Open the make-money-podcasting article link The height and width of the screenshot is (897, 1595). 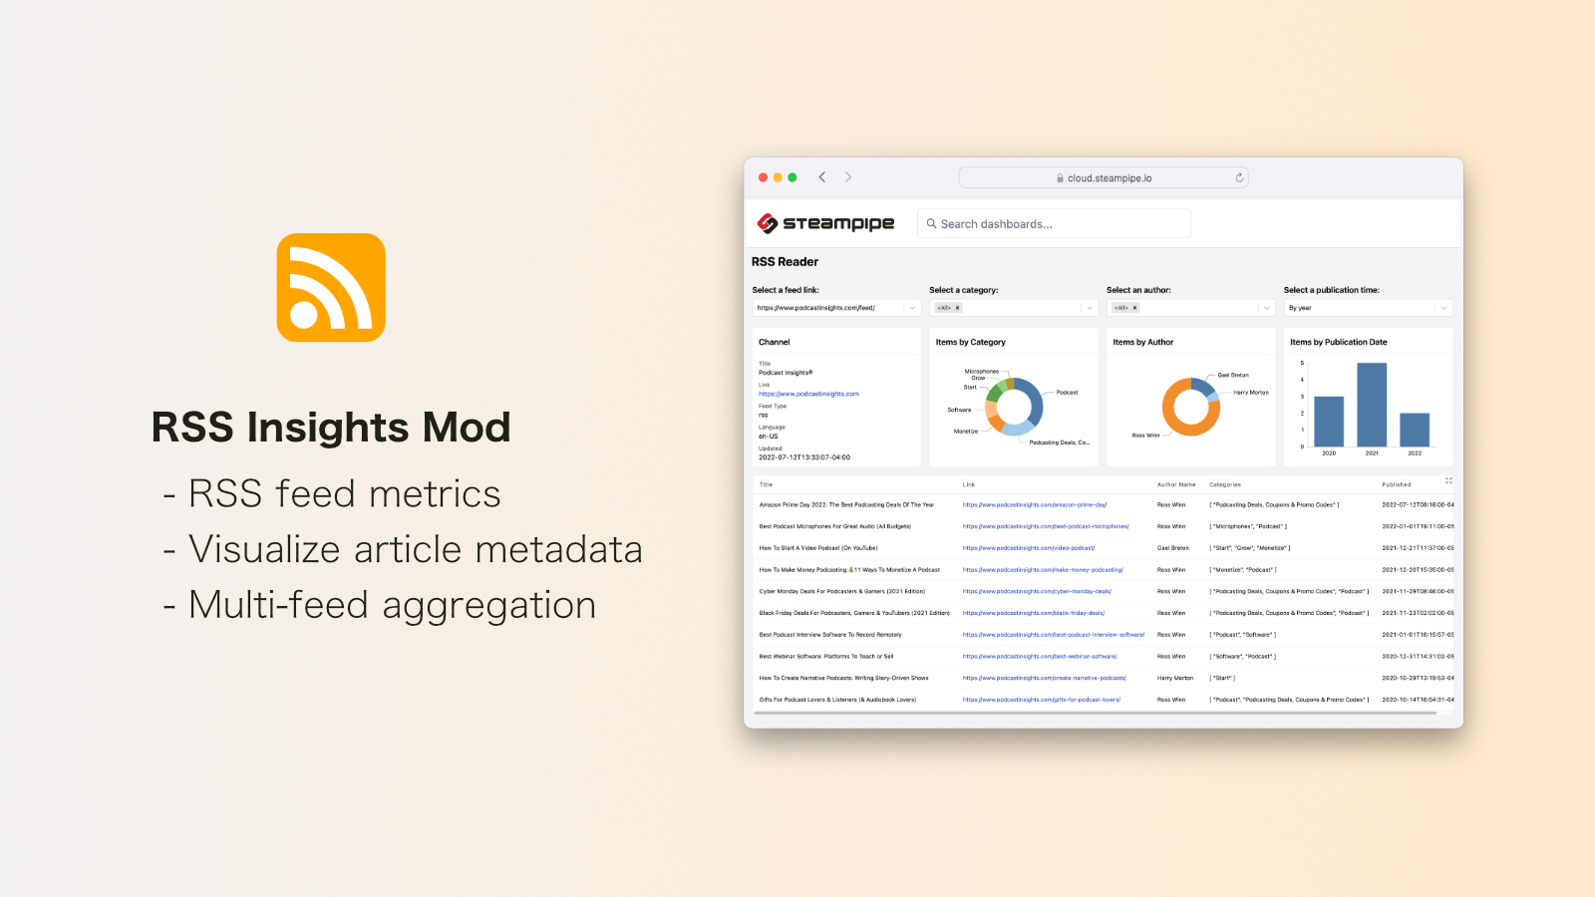coord(1042,569)
